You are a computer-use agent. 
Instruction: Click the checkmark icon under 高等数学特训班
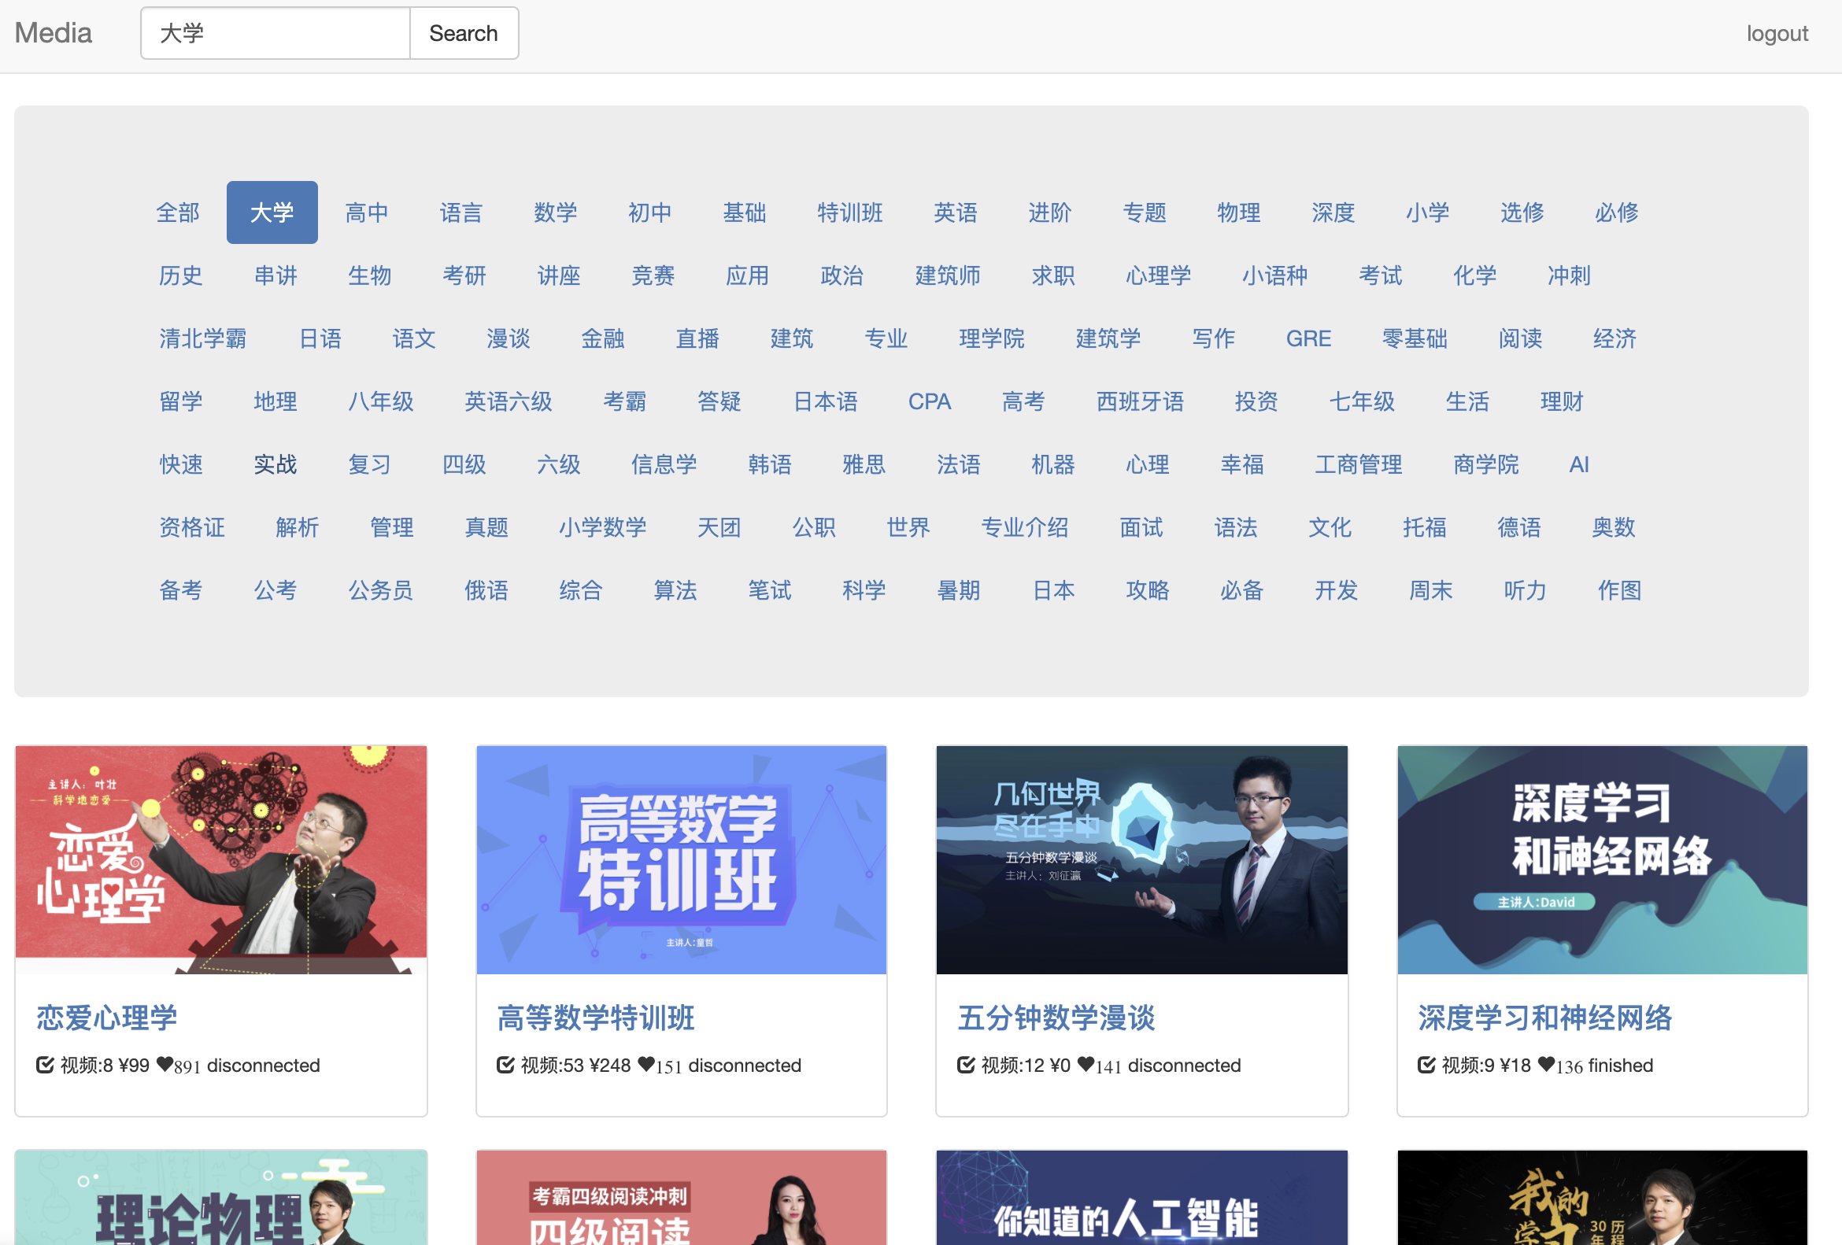pos(505,1065)
